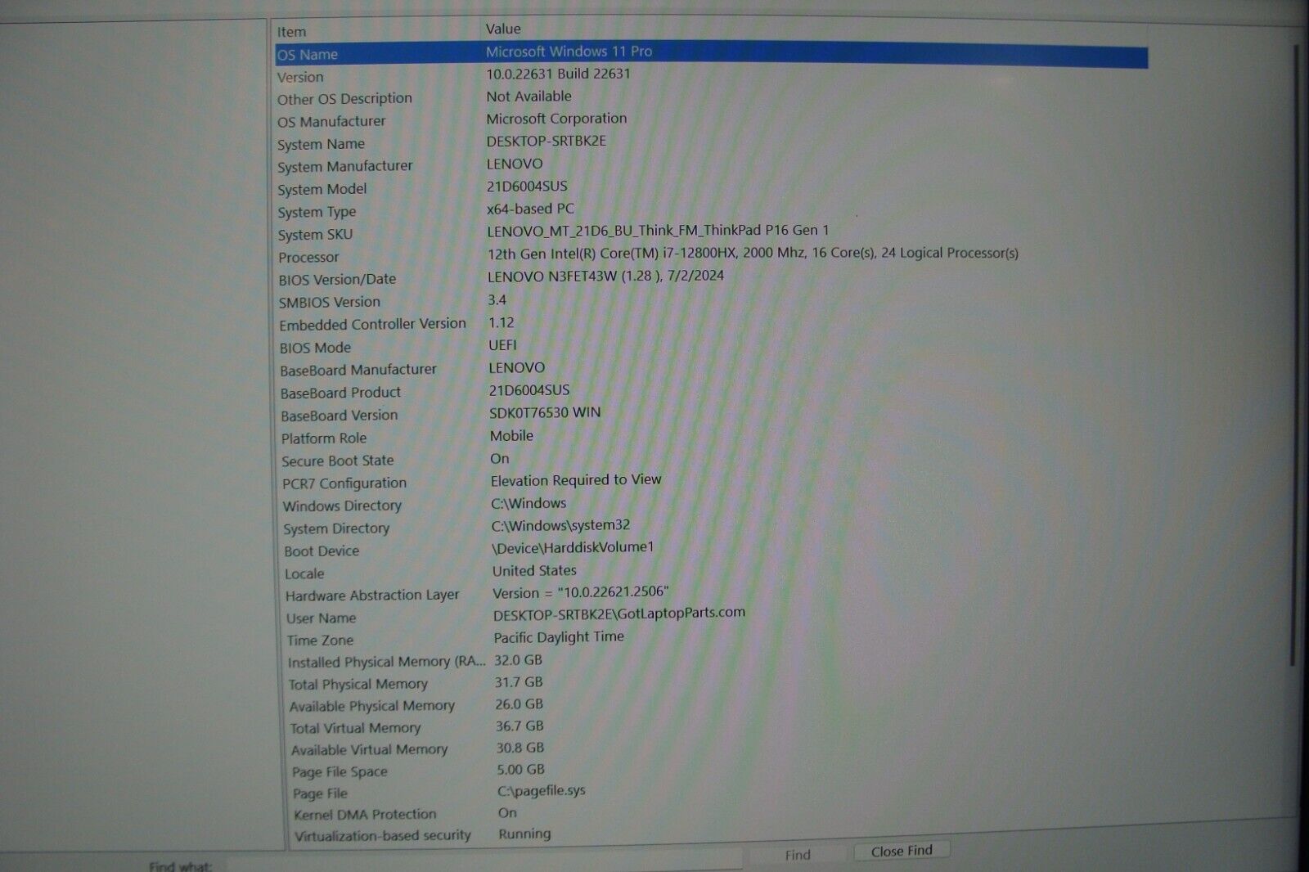
Task: Click the value 32.0 GB
Action: 518,660
